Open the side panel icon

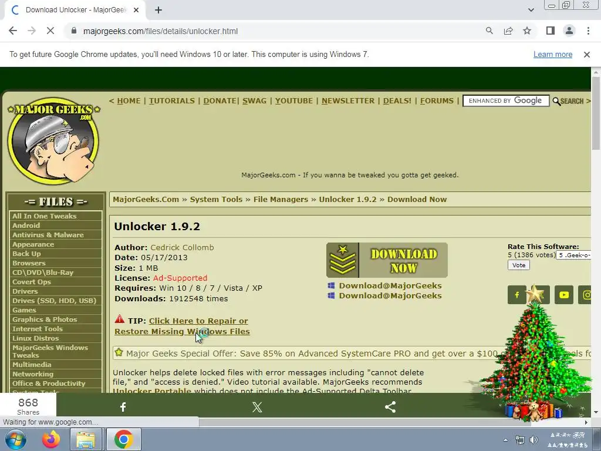click(x=551, y=31)
